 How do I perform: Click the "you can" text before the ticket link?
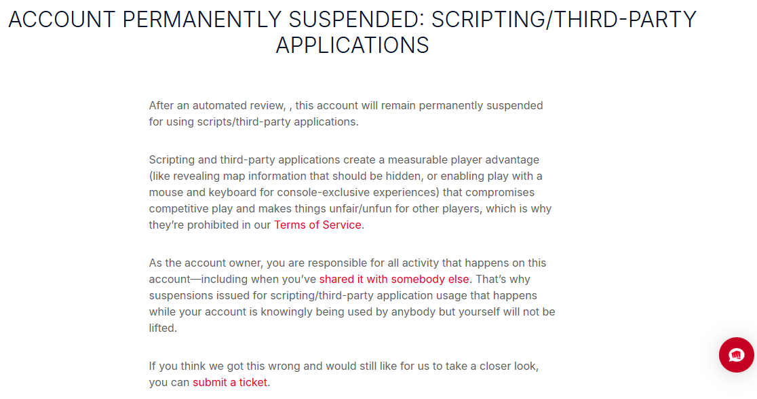tap(169, 382)
